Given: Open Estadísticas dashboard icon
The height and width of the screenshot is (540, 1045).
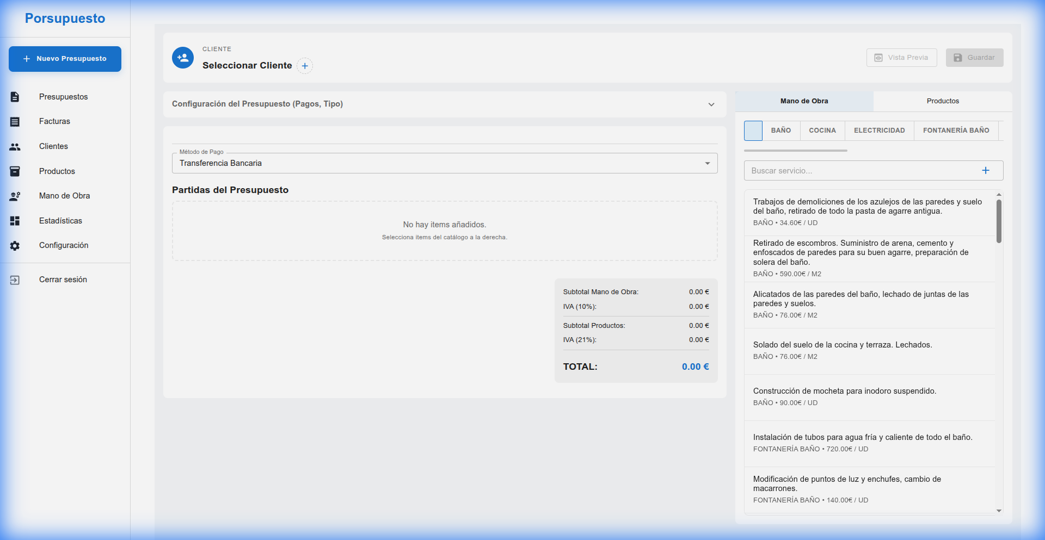Looking at the screenshot, I should pyautogui.click(x=15, y=221).
